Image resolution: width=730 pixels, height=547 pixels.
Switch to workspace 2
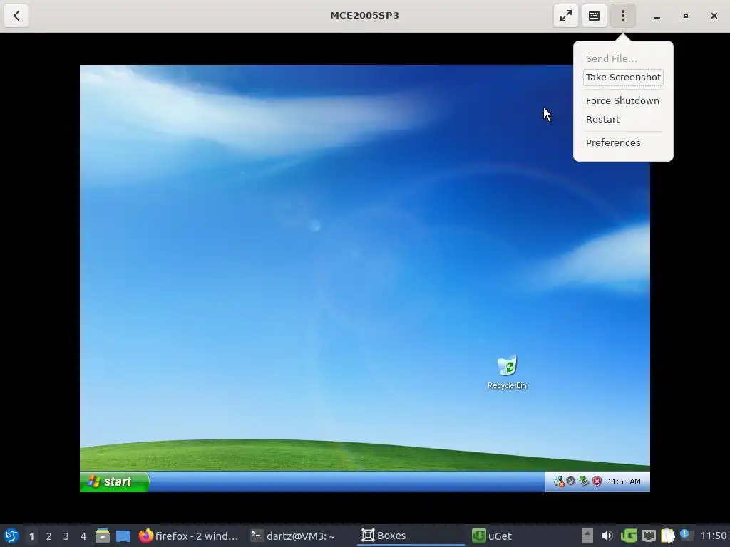pos(49,536)
